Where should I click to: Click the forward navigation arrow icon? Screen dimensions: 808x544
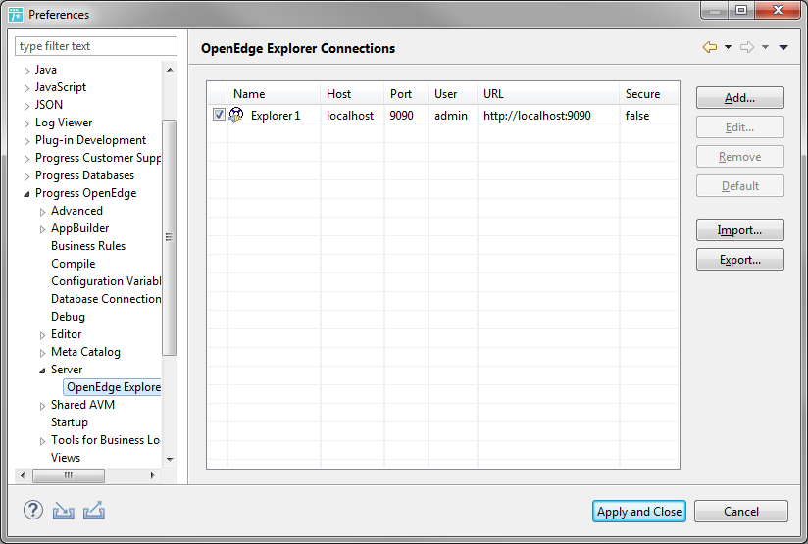[746, 47]
